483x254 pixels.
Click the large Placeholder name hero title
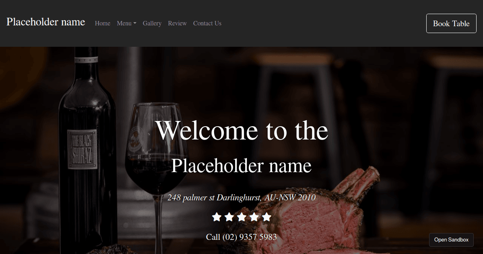(x=242, y=166)
